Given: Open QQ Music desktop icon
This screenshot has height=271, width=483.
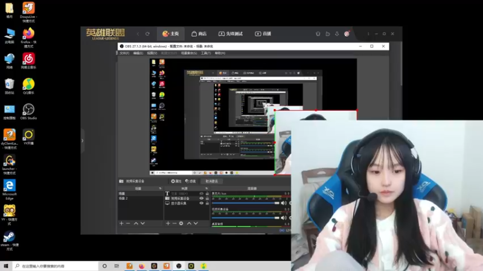Looking at the screenshot, I should 28,86.
